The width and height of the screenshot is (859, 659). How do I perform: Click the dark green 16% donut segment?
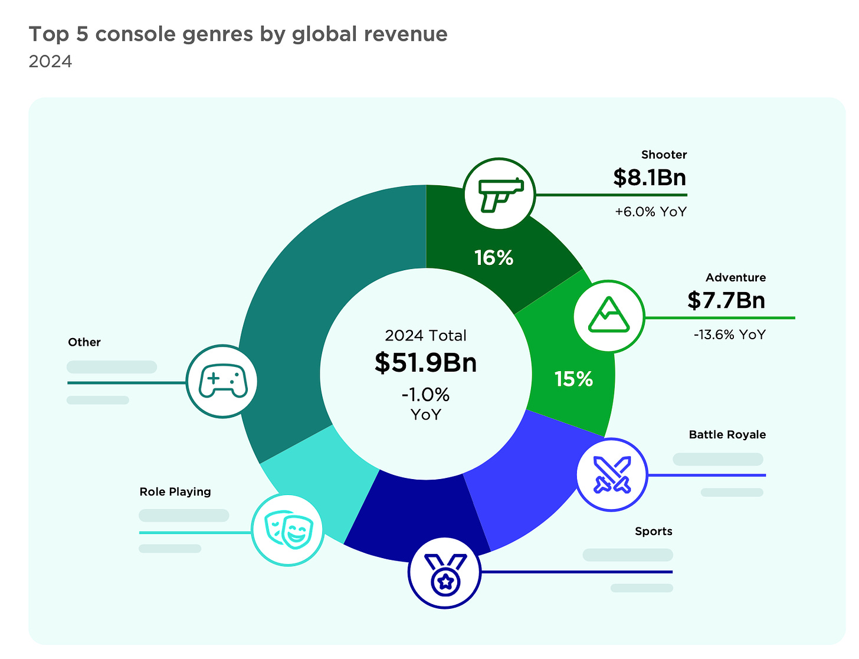[x=494, y=248]
